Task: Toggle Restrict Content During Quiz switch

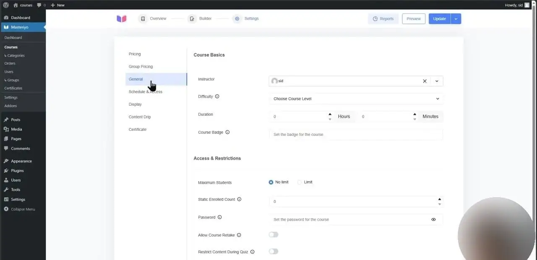Action: pyautogui.click(x=274, y=252)
